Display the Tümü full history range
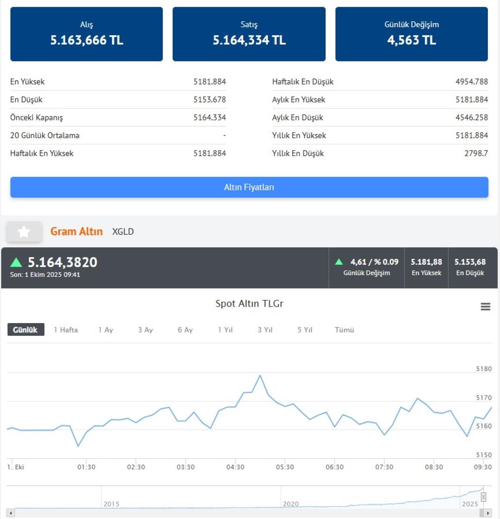This screenshot has width=500, height=519. pos(344,330)
